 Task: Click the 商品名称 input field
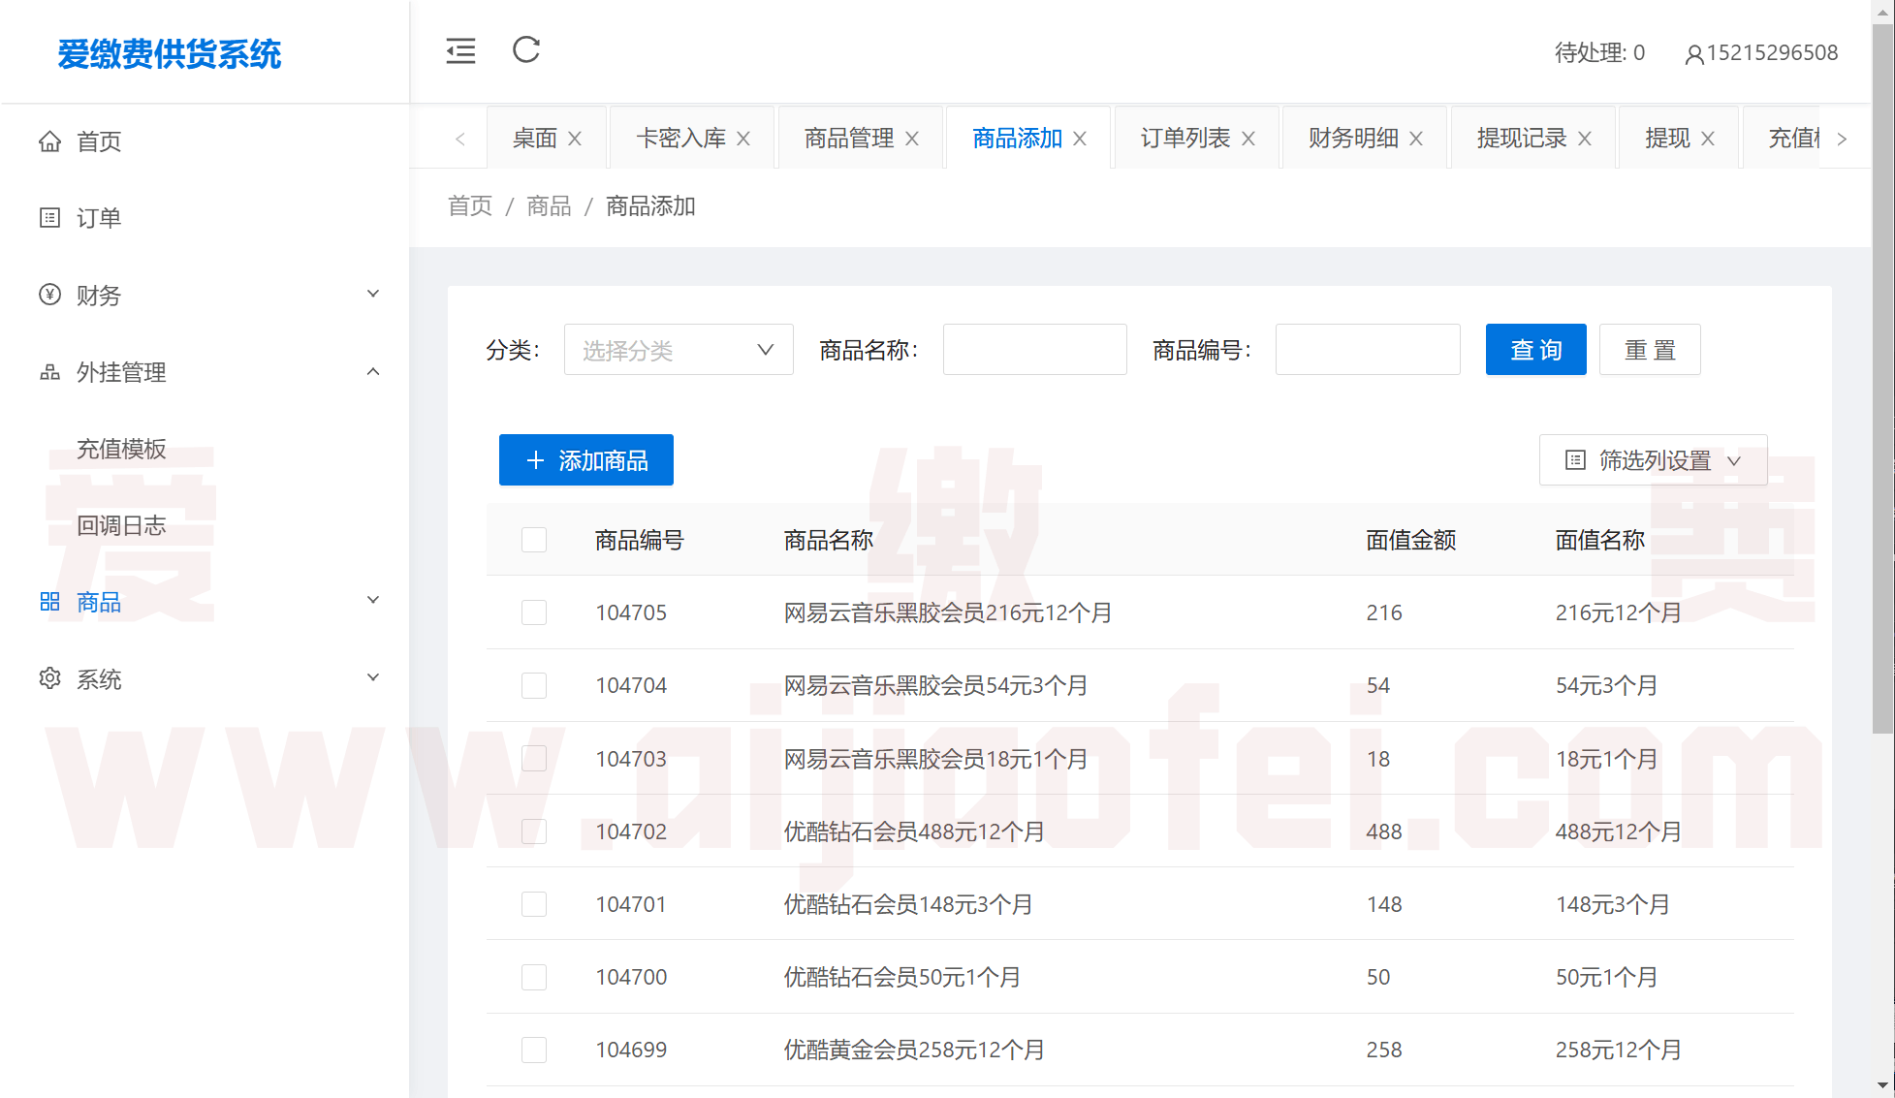1034,349
